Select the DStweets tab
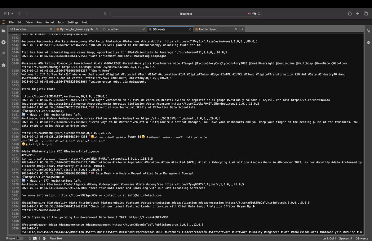 click(170, 29)
